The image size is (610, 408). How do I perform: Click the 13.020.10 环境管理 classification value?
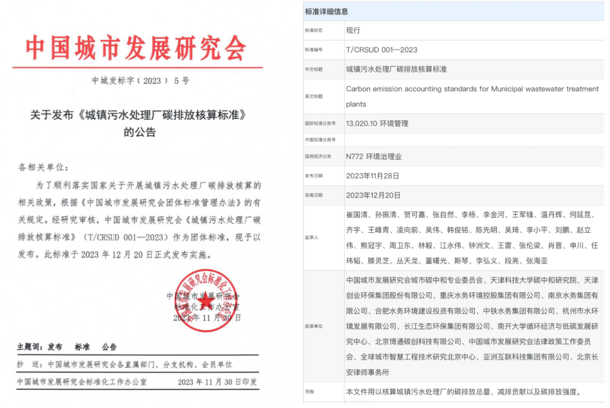[377, 123]
